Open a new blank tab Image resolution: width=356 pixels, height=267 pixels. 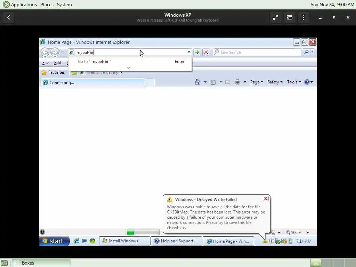(x=150, y=83)
